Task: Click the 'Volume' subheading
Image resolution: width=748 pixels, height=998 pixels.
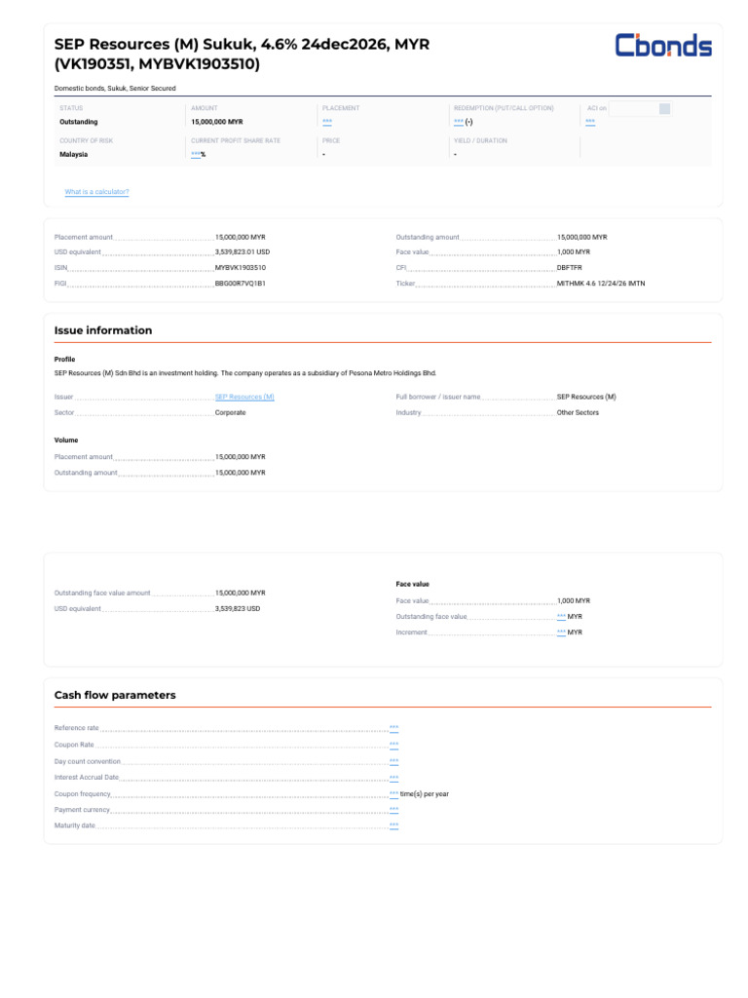Action: click(x=66, y=440)
